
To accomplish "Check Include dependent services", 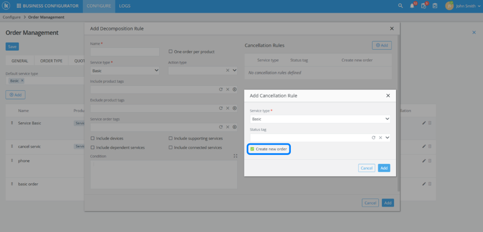I will (x=93, y=147).
